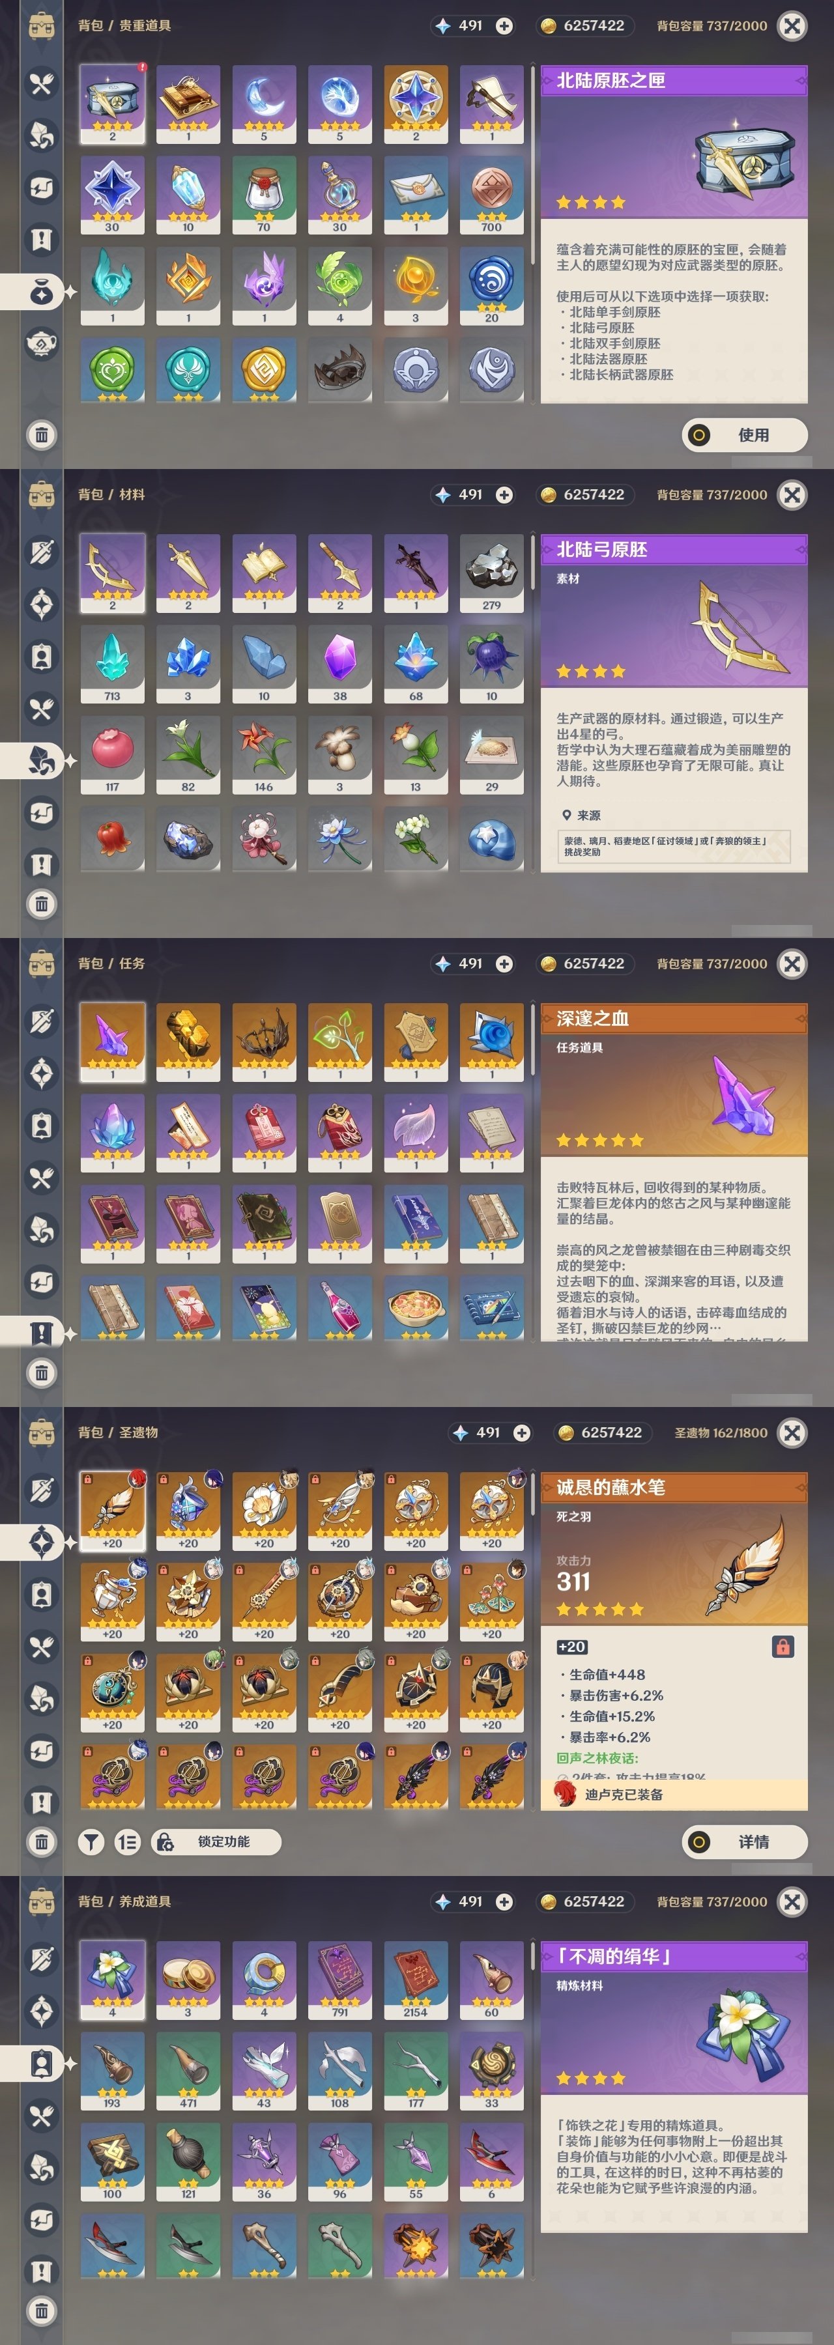Viewport: 834px width, 2345px height.
Task: Click the trash icon beside the artifact filter
Action: (x=42, y=1841)
